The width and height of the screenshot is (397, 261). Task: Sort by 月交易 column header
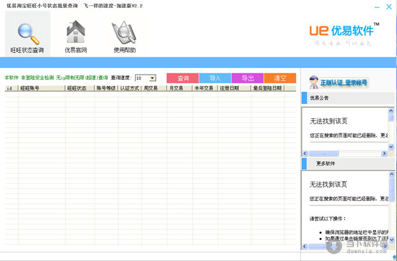(179, 89)
